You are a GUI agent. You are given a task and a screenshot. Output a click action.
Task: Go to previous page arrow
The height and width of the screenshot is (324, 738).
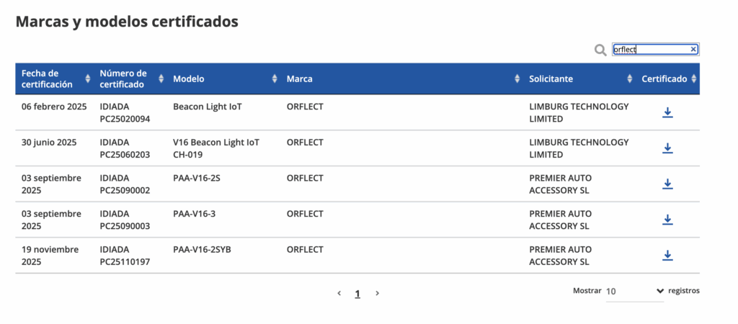point(339,294)
